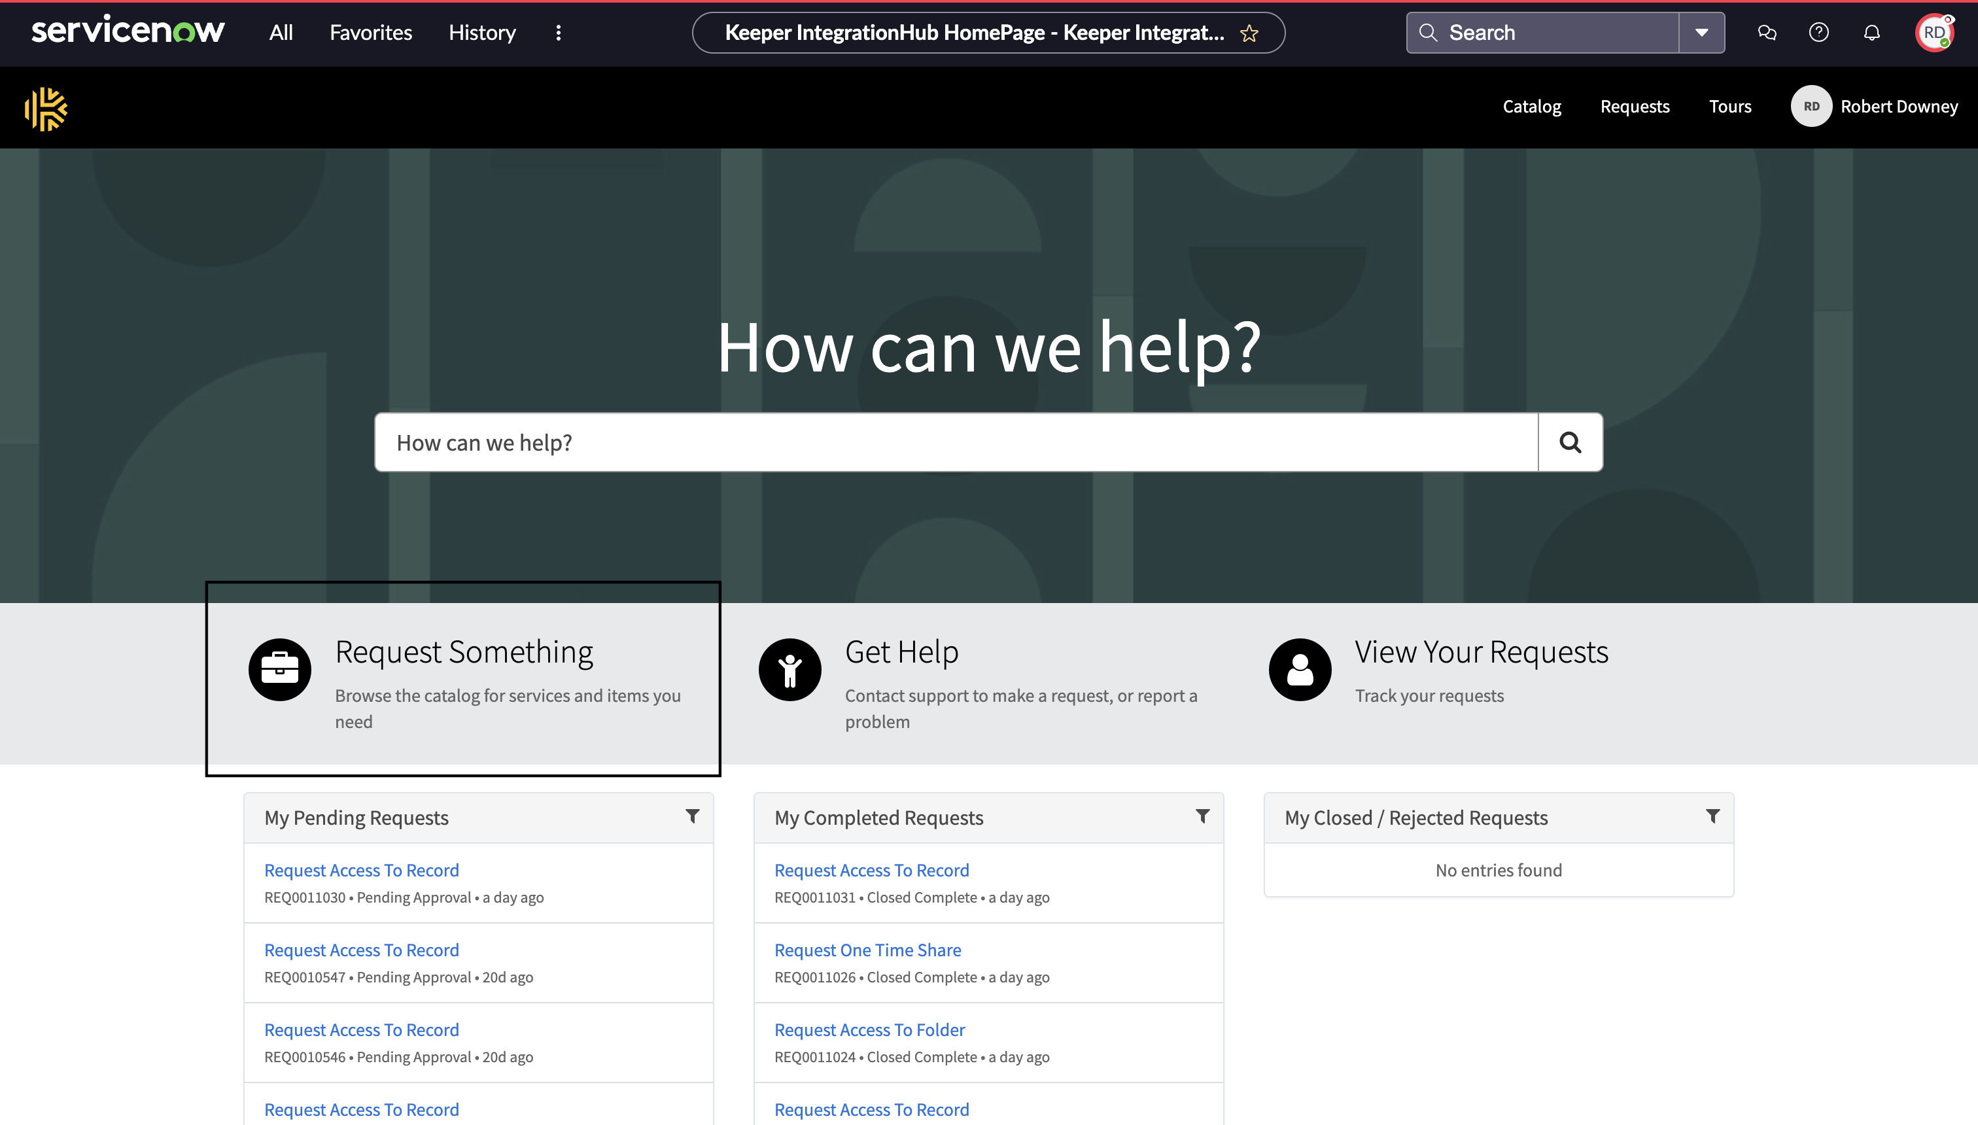
Task: Filter the My Pending Requests list
Action: tap(692, 816)
